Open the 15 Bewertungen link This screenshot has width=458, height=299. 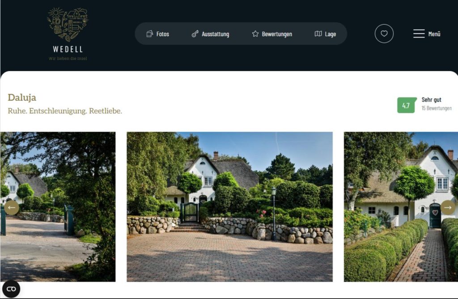pyautogui.click(x=437, y=108)
